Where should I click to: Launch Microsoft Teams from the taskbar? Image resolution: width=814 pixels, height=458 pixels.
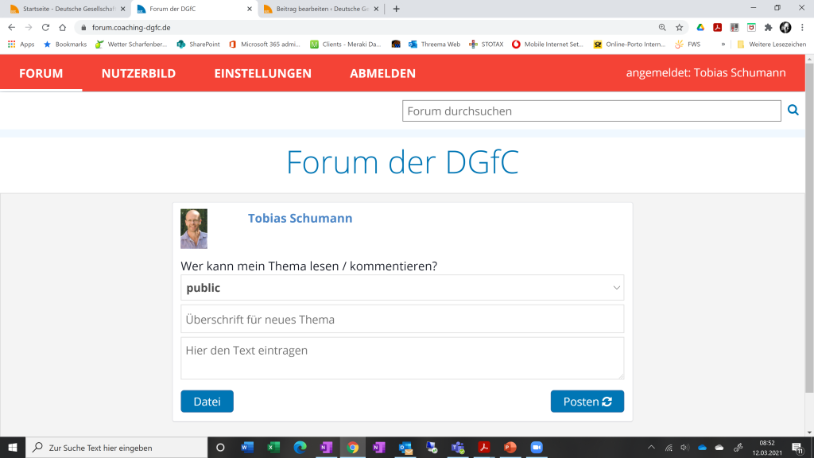click(456, 448)
